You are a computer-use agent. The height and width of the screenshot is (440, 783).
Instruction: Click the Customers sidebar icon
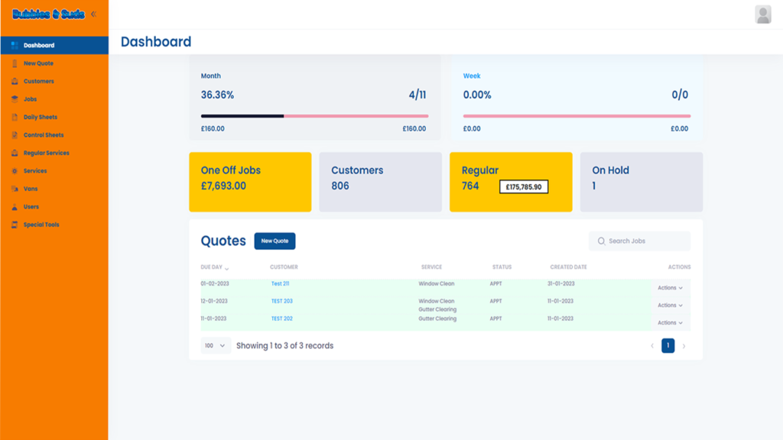[x=15, y=81]
